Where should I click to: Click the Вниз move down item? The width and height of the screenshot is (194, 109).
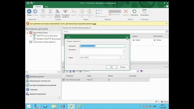99,13
